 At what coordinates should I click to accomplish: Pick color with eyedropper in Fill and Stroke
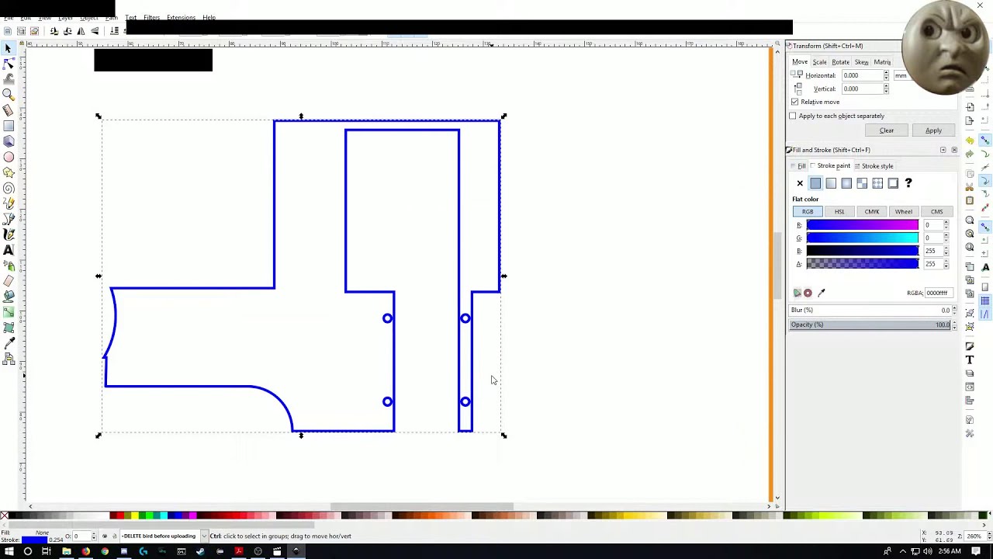click(822, 293)
